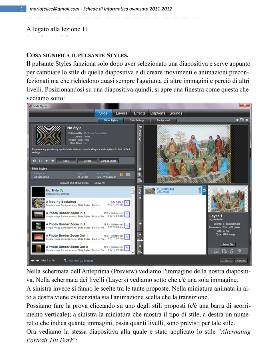Switch to the Effects main tab

140,113
